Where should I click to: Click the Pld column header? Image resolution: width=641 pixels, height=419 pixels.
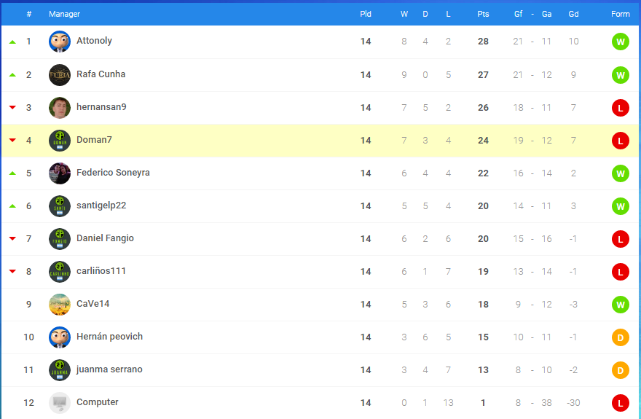click(x=366, y=14)
